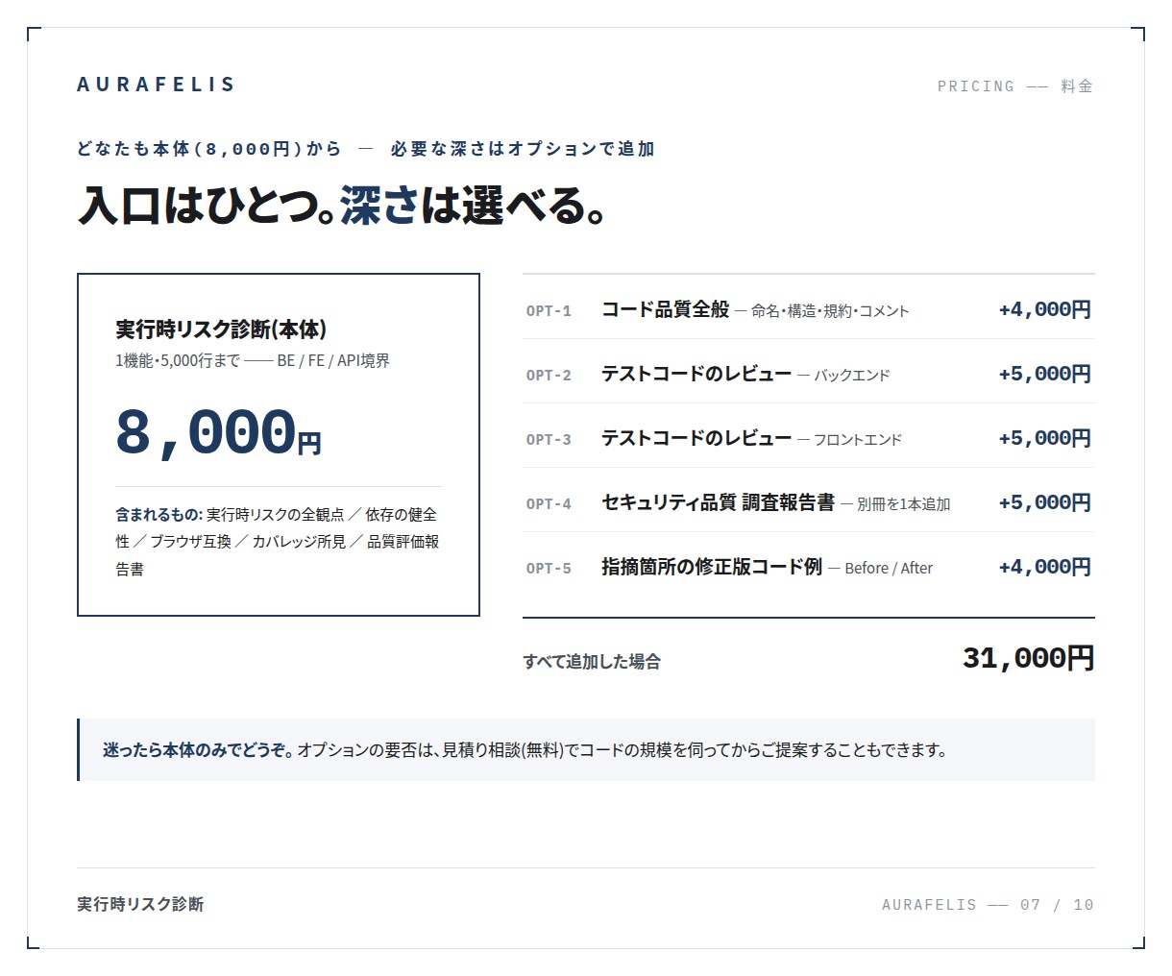This screenshot has height=976, width=1172.
Task: Click the コード品質全般 option name
Action: tap(666, 309)
